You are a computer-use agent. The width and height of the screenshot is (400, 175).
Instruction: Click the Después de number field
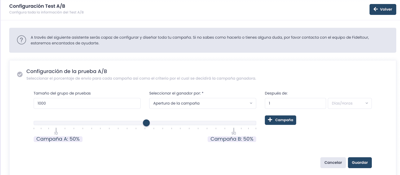[295, 103]
